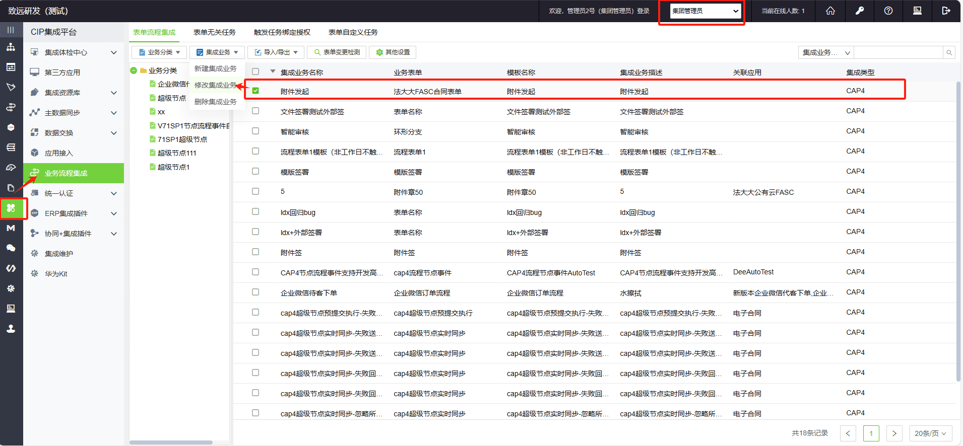The width and height of the screenshot is (963, 446).
Task: Tick the checkbox for 智能审核 row
Action: click(x=255, y=131)
